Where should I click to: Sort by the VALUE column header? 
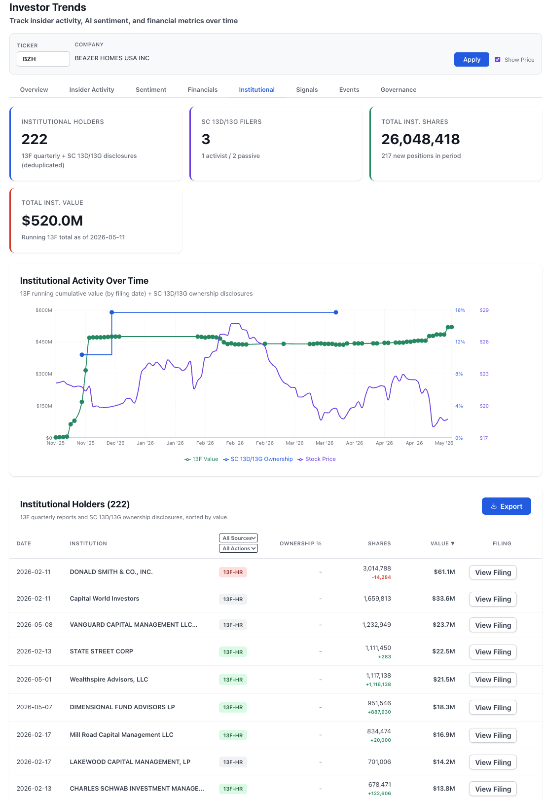coord(442,543)
